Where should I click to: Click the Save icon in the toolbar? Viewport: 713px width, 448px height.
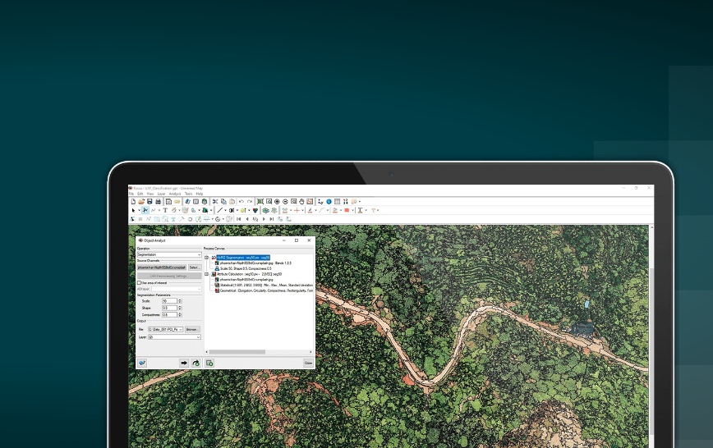pyautogui.click(x=149, y=201)
